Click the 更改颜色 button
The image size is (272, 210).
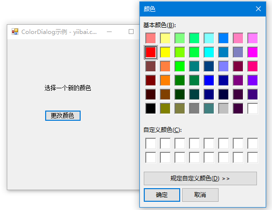tap(63, 115)
